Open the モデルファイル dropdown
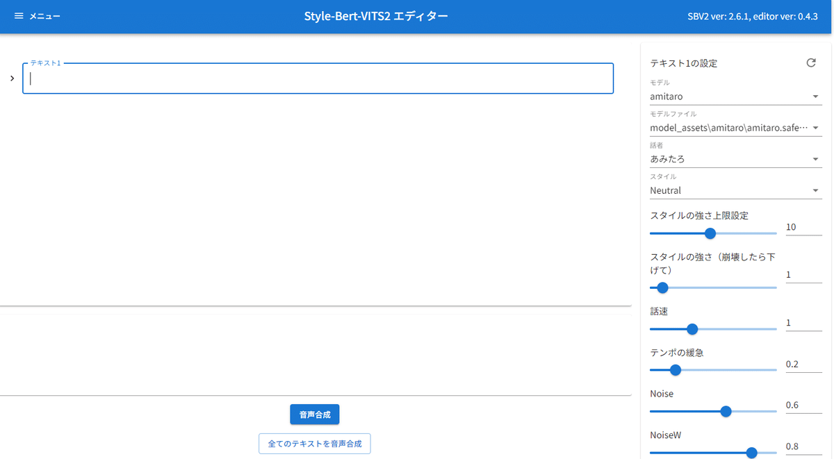The image size is (834, 459). click(736, 128)
